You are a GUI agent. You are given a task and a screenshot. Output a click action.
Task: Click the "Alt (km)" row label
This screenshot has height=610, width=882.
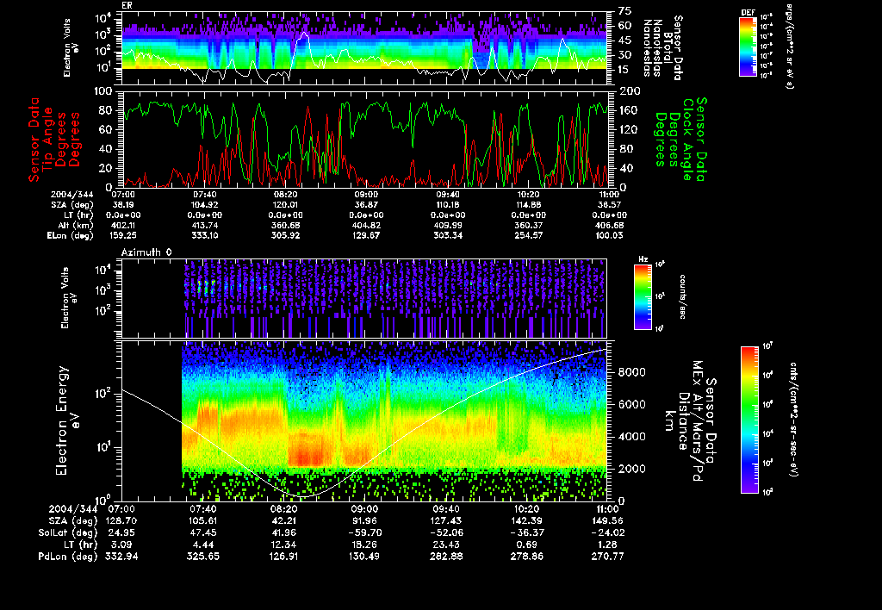(76, 226)
